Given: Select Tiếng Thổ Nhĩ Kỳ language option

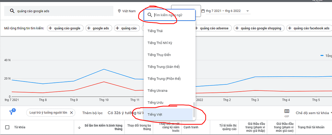Looking at the screenshot, I should (168, 43).
